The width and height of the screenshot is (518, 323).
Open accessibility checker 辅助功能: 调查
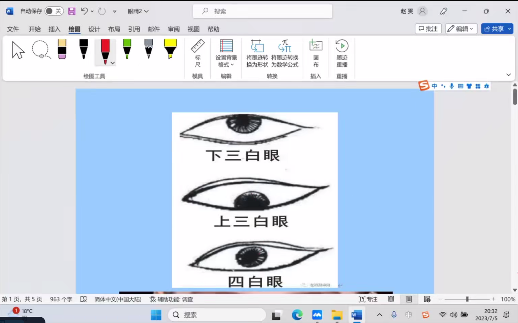pos(171,299)
